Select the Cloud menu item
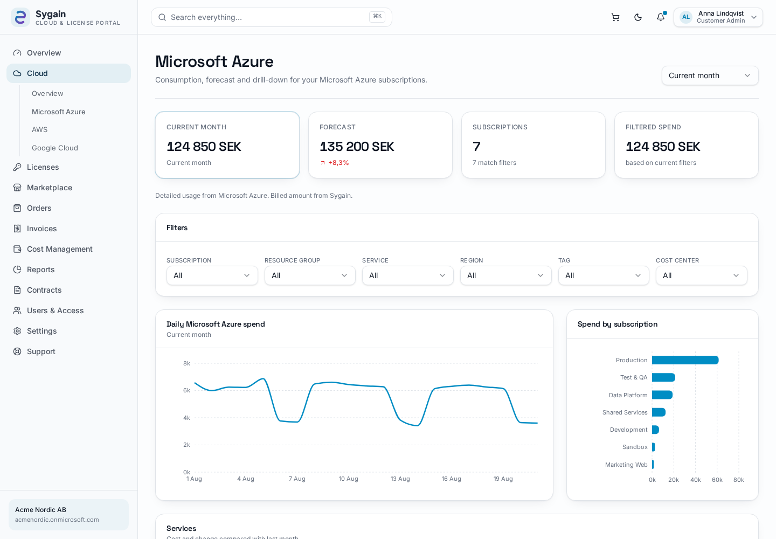 click(68, 73)
